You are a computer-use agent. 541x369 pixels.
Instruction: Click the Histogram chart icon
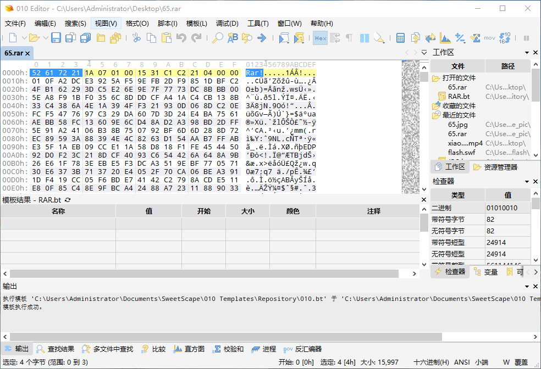pyautogui.click(x=445, y=37)
